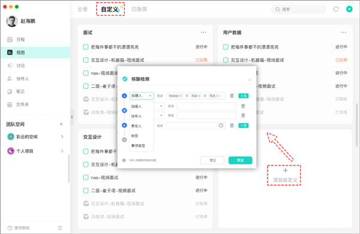This screenshot has height=234, width=360.
Task: Click the refresh icon beside the search box
Action: [335, 9]
